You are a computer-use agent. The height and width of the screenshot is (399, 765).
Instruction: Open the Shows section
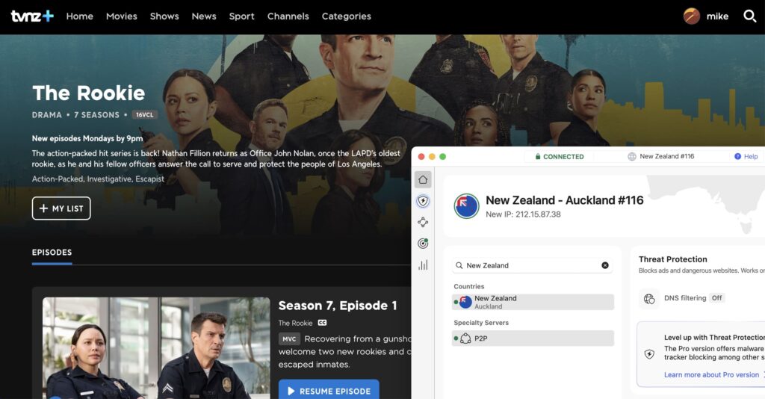(x=164, y=16)
